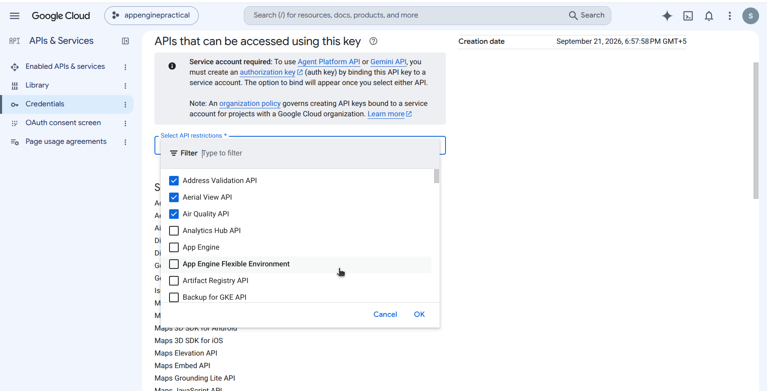Viewport: 767px width, 391px height.
Task: Open more options for OAuth consent screen
Action: pyautogui.click(x=125, y=123)
